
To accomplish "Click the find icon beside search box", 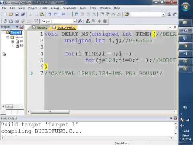I will coord(169,14).
